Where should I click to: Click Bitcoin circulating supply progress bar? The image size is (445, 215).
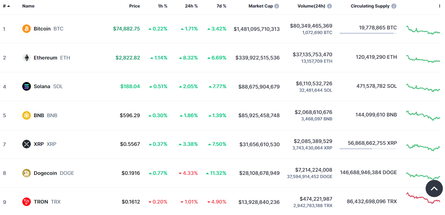click(x=368, y=33)
